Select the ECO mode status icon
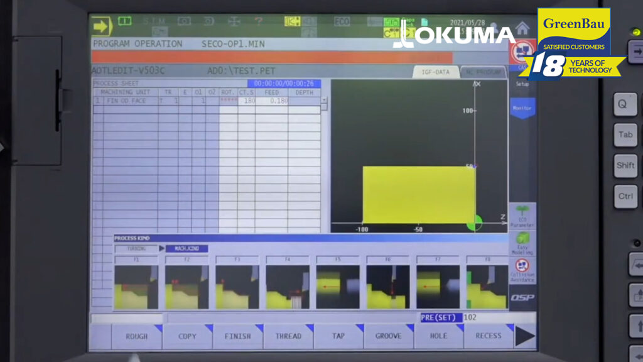The width and height of the screenshot is (643, 362). 342,21
